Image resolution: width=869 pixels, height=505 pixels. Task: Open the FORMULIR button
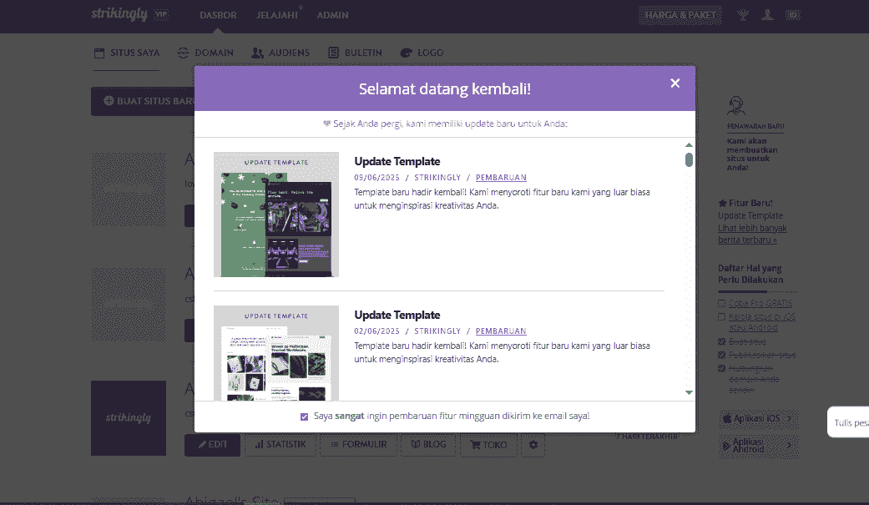click(358, 445)
